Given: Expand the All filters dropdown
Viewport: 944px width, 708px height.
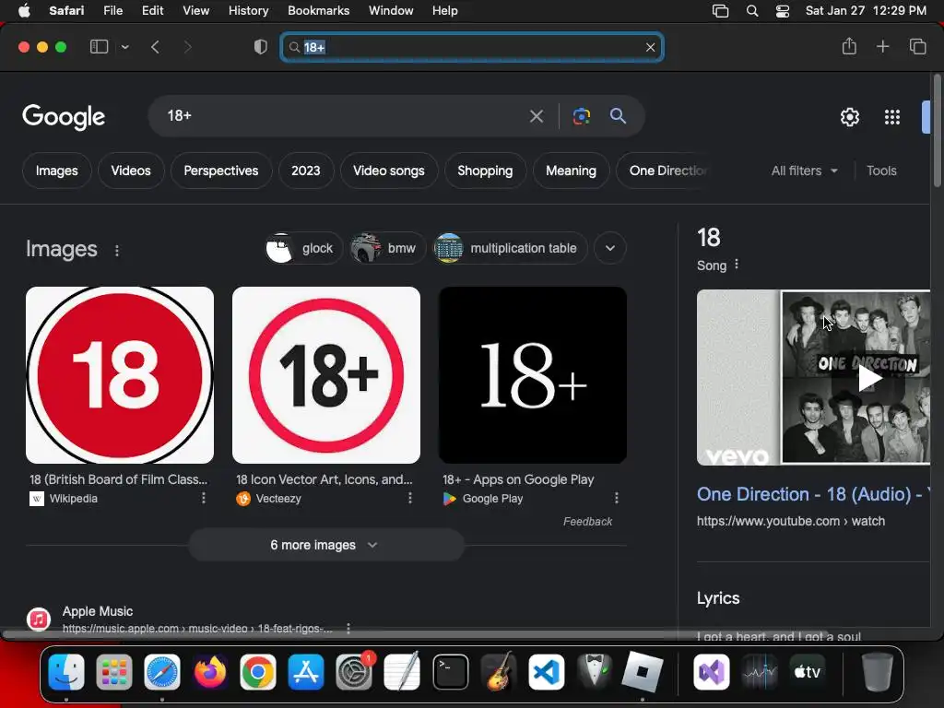Looking at the screenshot, I should pyautogui.click(x=804, y=171).
